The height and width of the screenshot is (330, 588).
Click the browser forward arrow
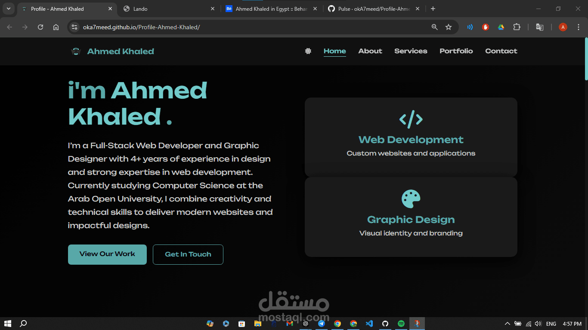(x=25, y=27)
